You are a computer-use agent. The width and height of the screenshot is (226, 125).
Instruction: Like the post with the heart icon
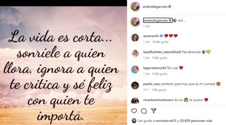click(x=134, y=111)
